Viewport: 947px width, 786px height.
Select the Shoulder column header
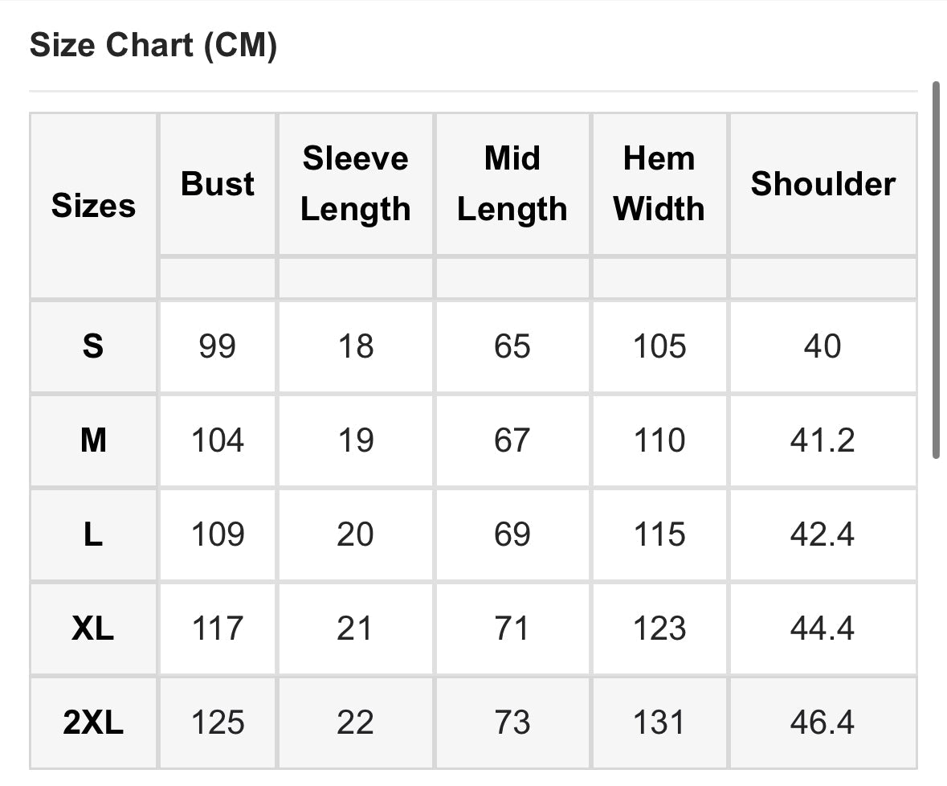click(823, 184)
